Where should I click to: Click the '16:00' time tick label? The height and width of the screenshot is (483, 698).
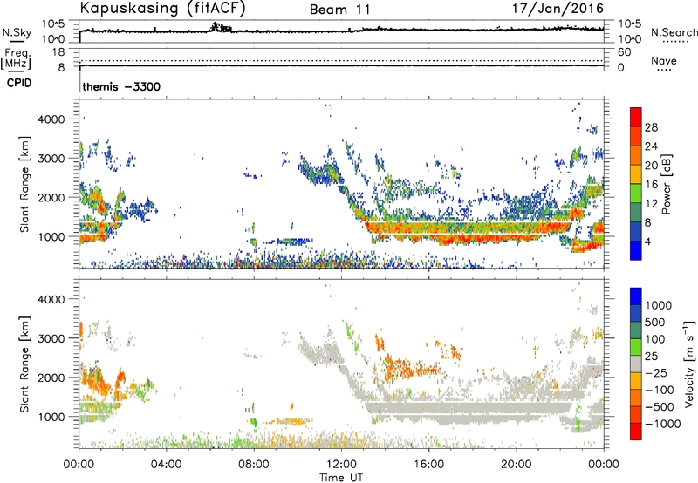point(428,465)
